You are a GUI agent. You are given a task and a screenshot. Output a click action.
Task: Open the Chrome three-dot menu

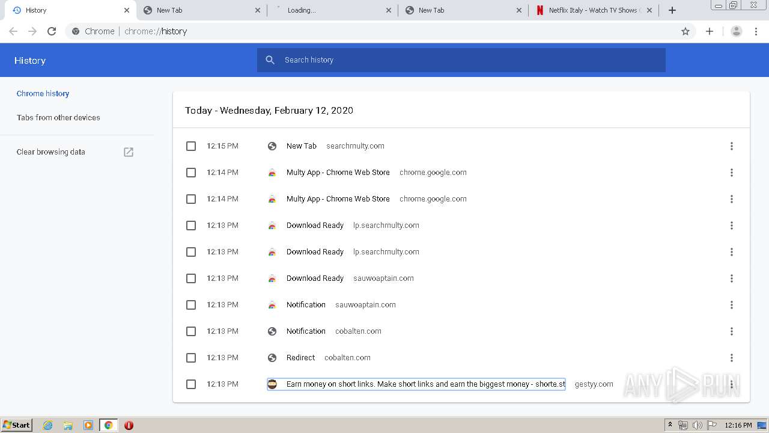tap(756, 31)
